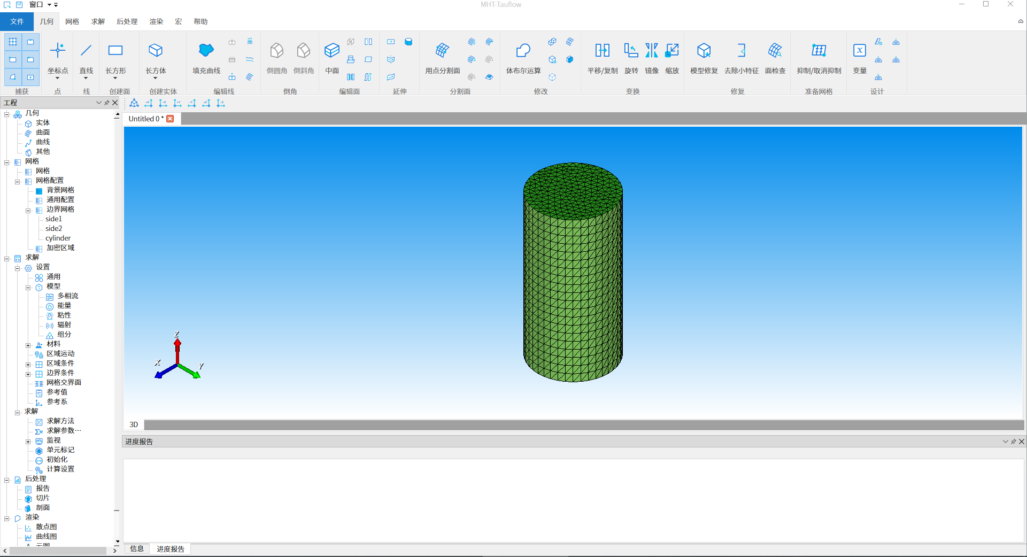Select the 用点分割面 split face tool
Image resolution: width=1027 pixels, height=557 pixels.
point(442,51)
